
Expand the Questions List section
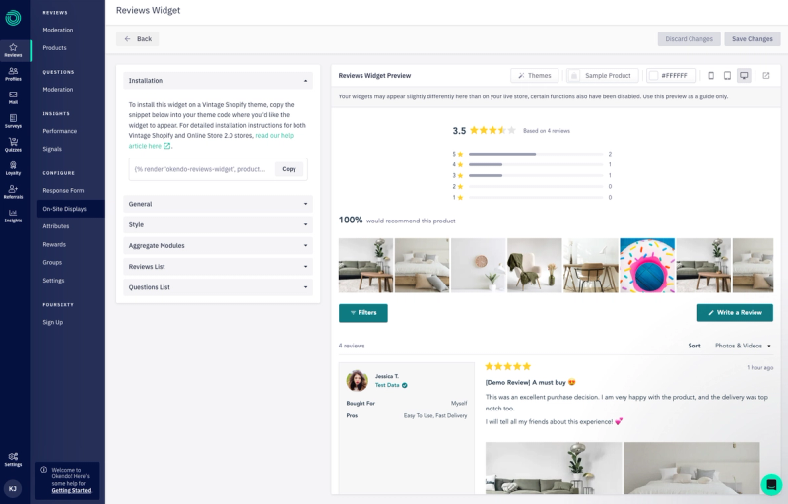tap(218, 287)
